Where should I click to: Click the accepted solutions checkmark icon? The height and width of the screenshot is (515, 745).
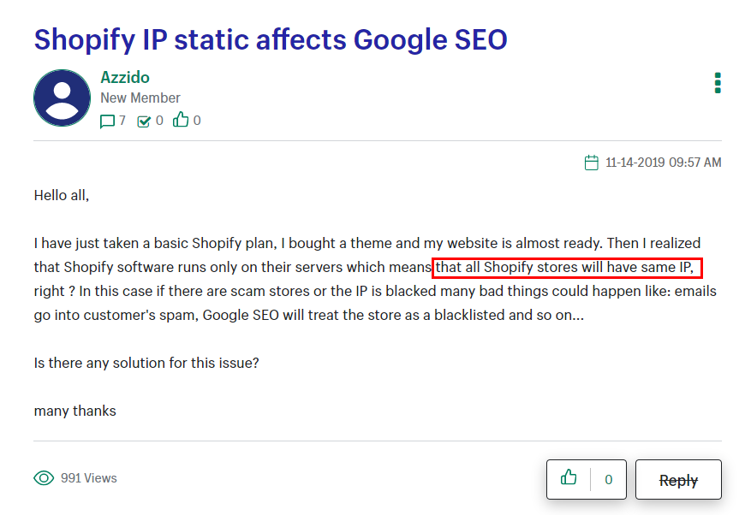click(143, 121)
